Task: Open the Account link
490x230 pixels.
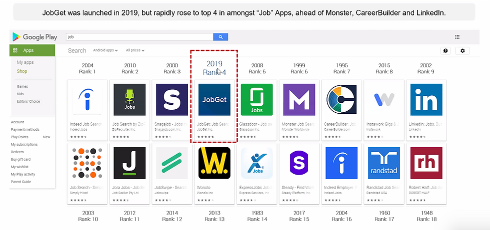Action: click(17, 122)
